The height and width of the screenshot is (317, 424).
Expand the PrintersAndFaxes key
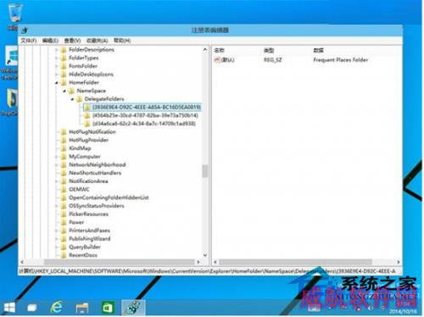pyautogui.click(x=57, y=231)
